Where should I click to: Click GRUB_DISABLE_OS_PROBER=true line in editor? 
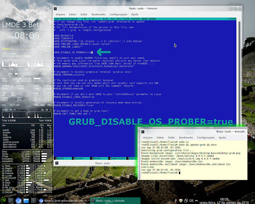(x=73, y=52)
